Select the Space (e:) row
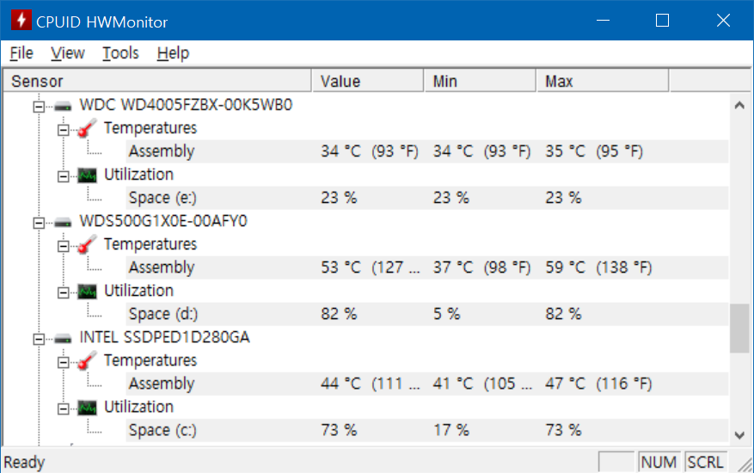The height and width of the screenshot is (473, 754). point(427,198)
